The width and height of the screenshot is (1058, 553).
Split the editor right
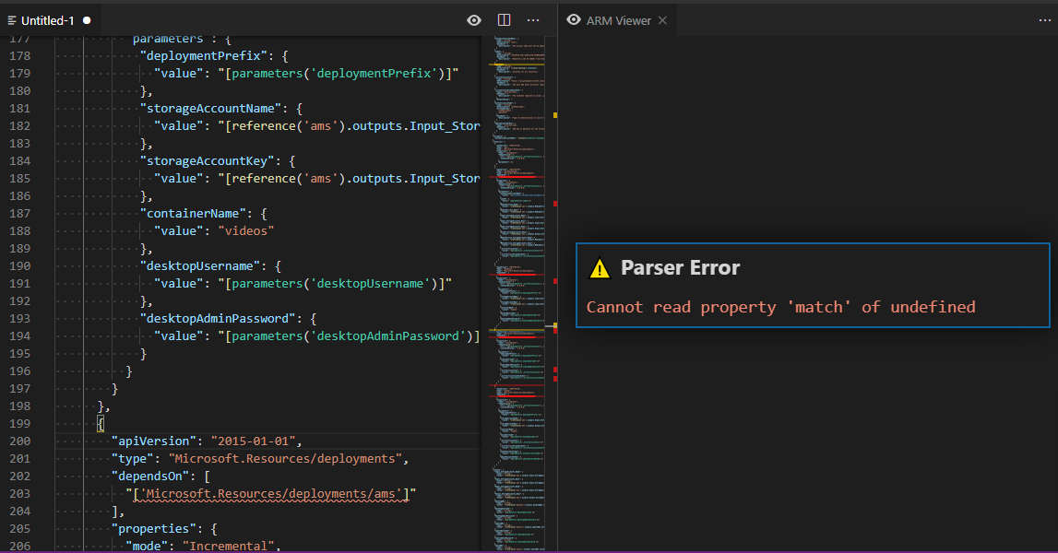click(504, 20)
